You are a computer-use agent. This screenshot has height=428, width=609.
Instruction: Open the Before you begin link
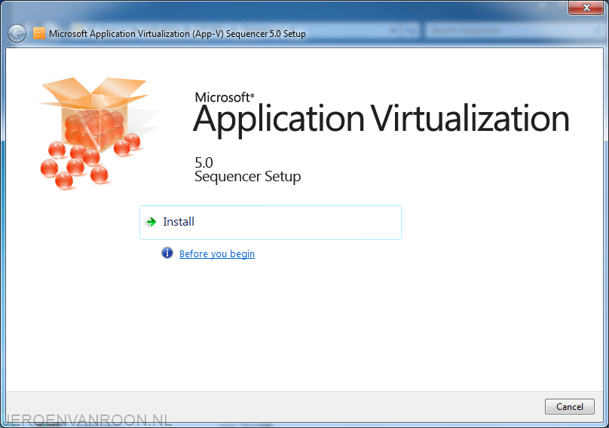[217, 254]
